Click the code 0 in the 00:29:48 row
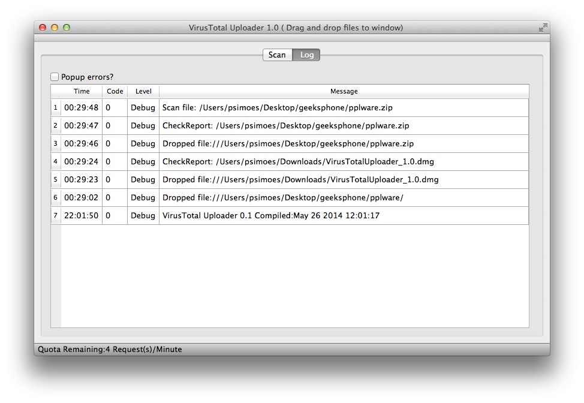584x403 pixels. point(115,107)
